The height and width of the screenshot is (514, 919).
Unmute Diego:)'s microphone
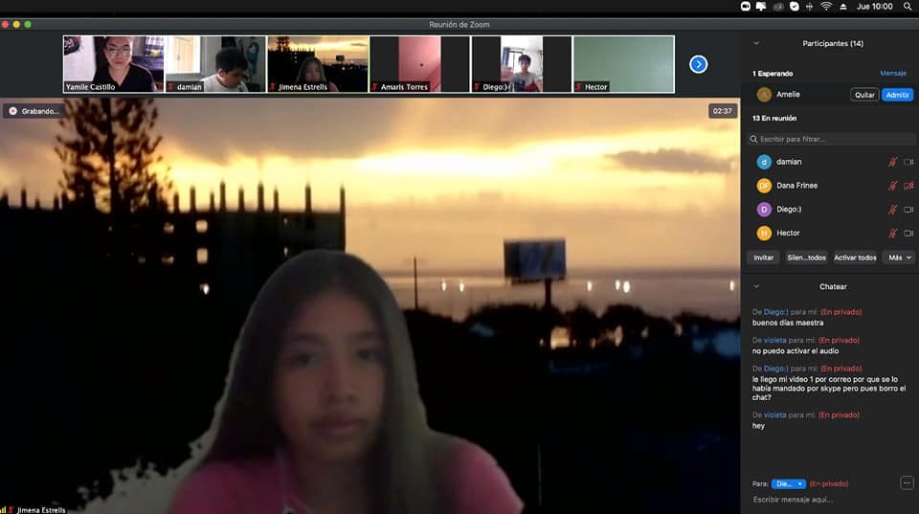[892, 210]
